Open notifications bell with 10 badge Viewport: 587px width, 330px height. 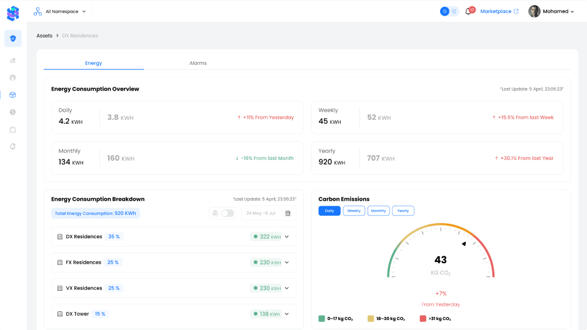point(469,11)
